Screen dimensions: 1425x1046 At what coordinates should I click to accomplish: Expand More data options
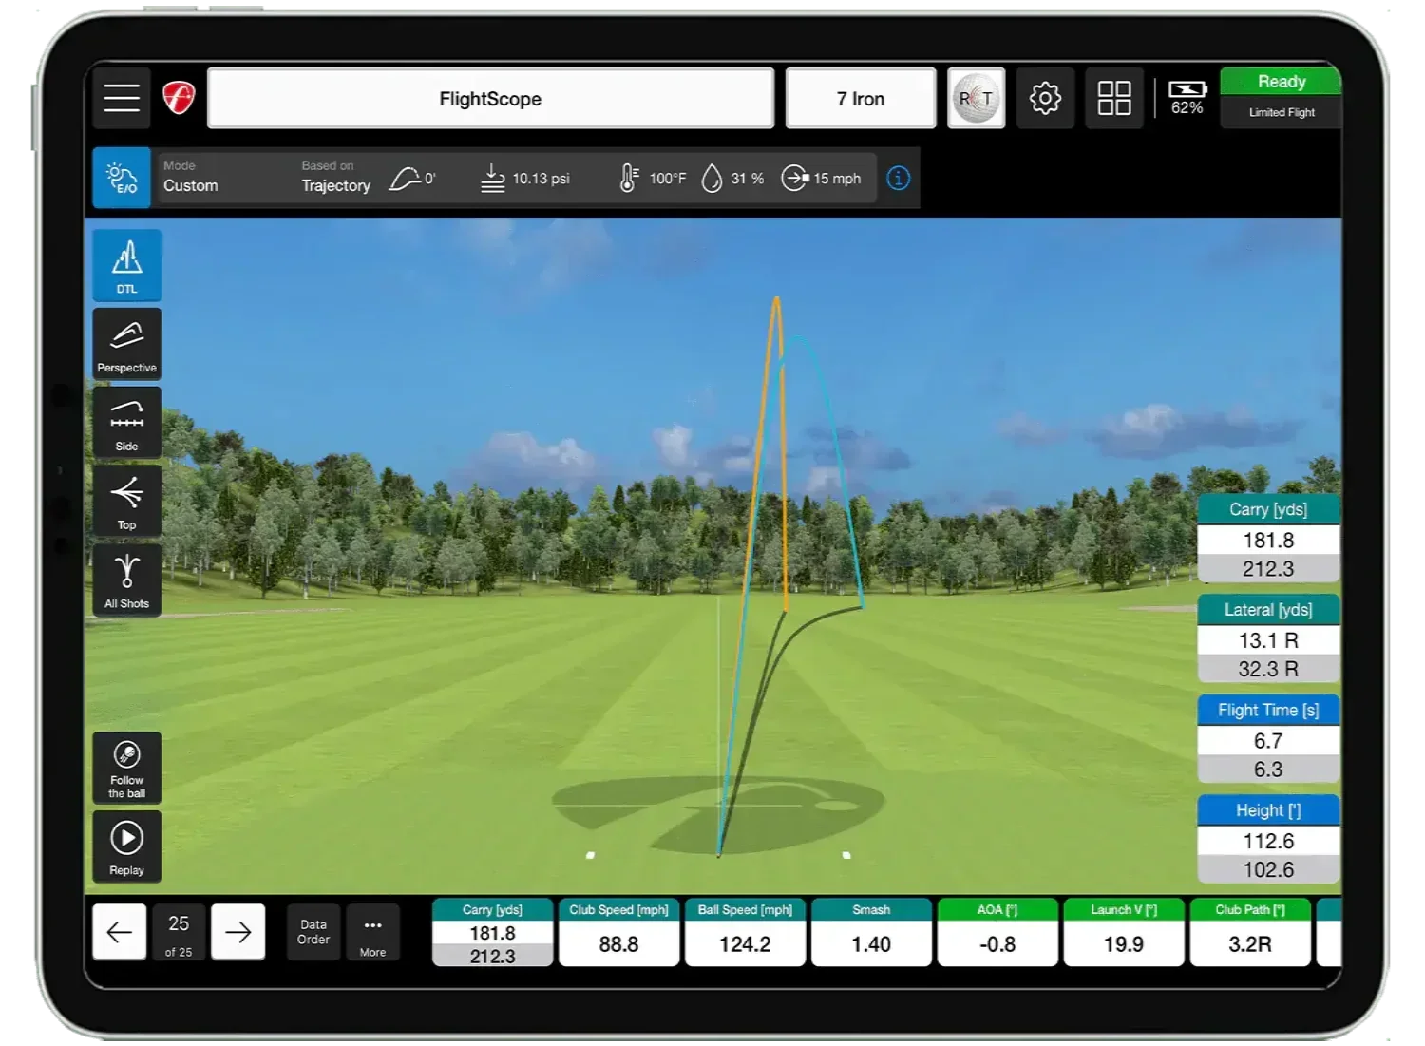(x=372, y=932)
